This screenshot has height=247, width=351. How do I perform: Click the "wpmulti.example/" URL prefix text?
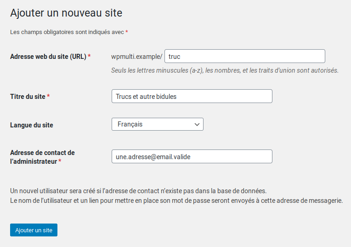point(136,57)
